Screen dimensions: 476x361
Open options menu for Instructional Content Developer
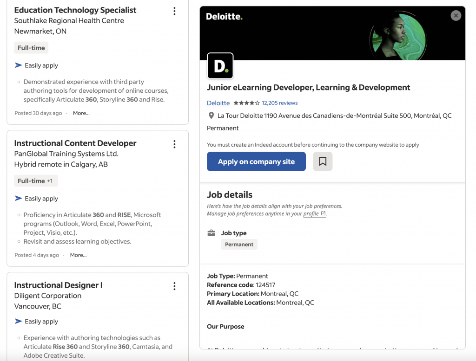[x=174, y=144]
